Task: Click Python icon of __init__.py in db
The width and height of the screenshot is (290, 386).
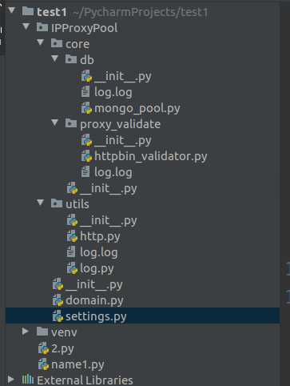Action: coord(87,76)
